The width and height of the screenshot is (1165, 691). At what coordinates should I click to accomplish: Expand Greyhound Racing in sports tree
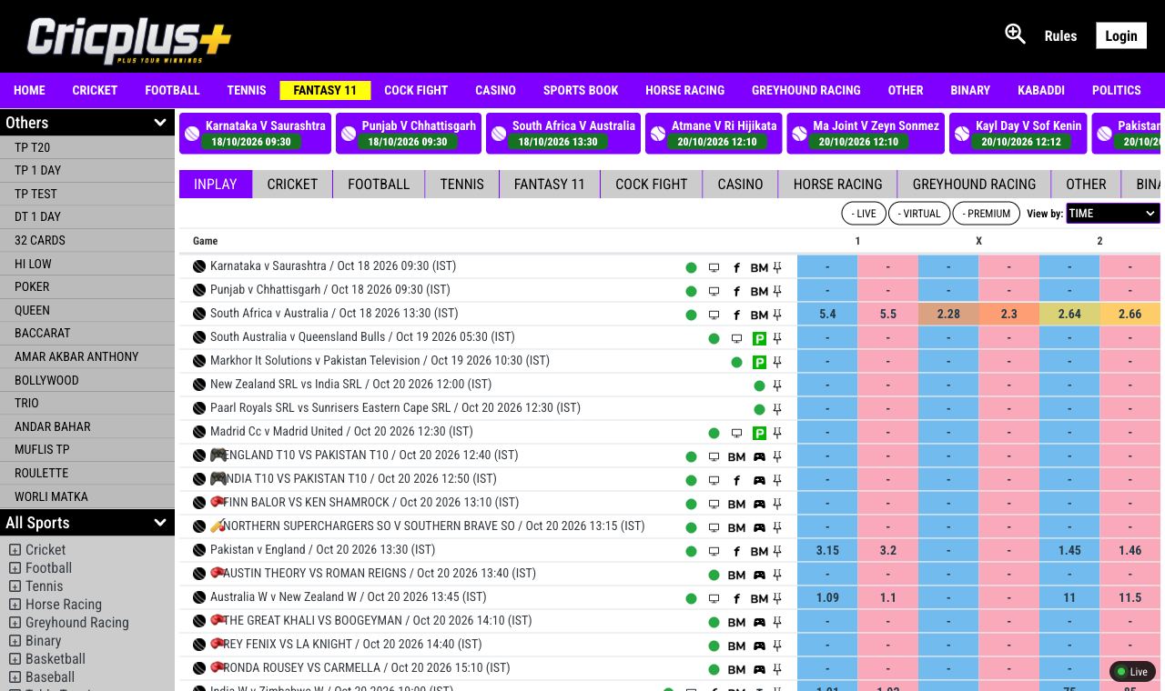tap(15, 623)
